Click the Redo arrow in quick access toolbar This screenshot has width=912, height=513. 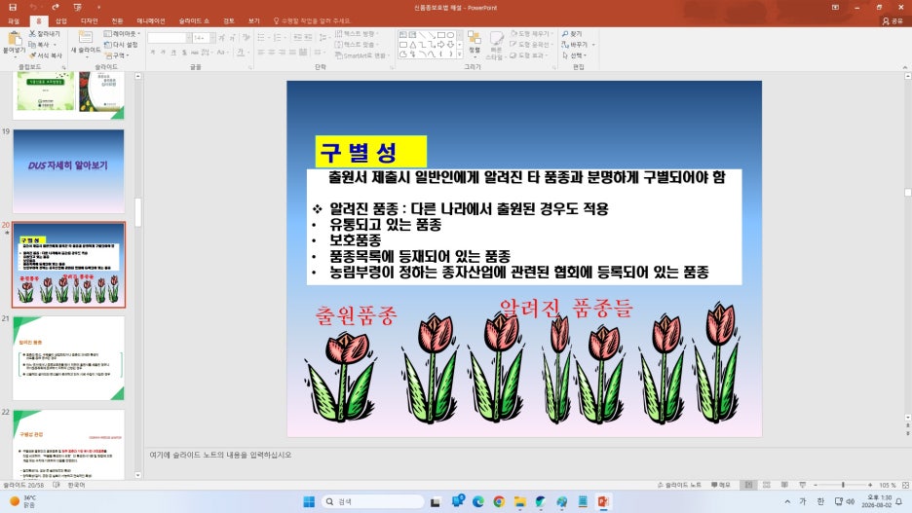(x=56, y=7)
